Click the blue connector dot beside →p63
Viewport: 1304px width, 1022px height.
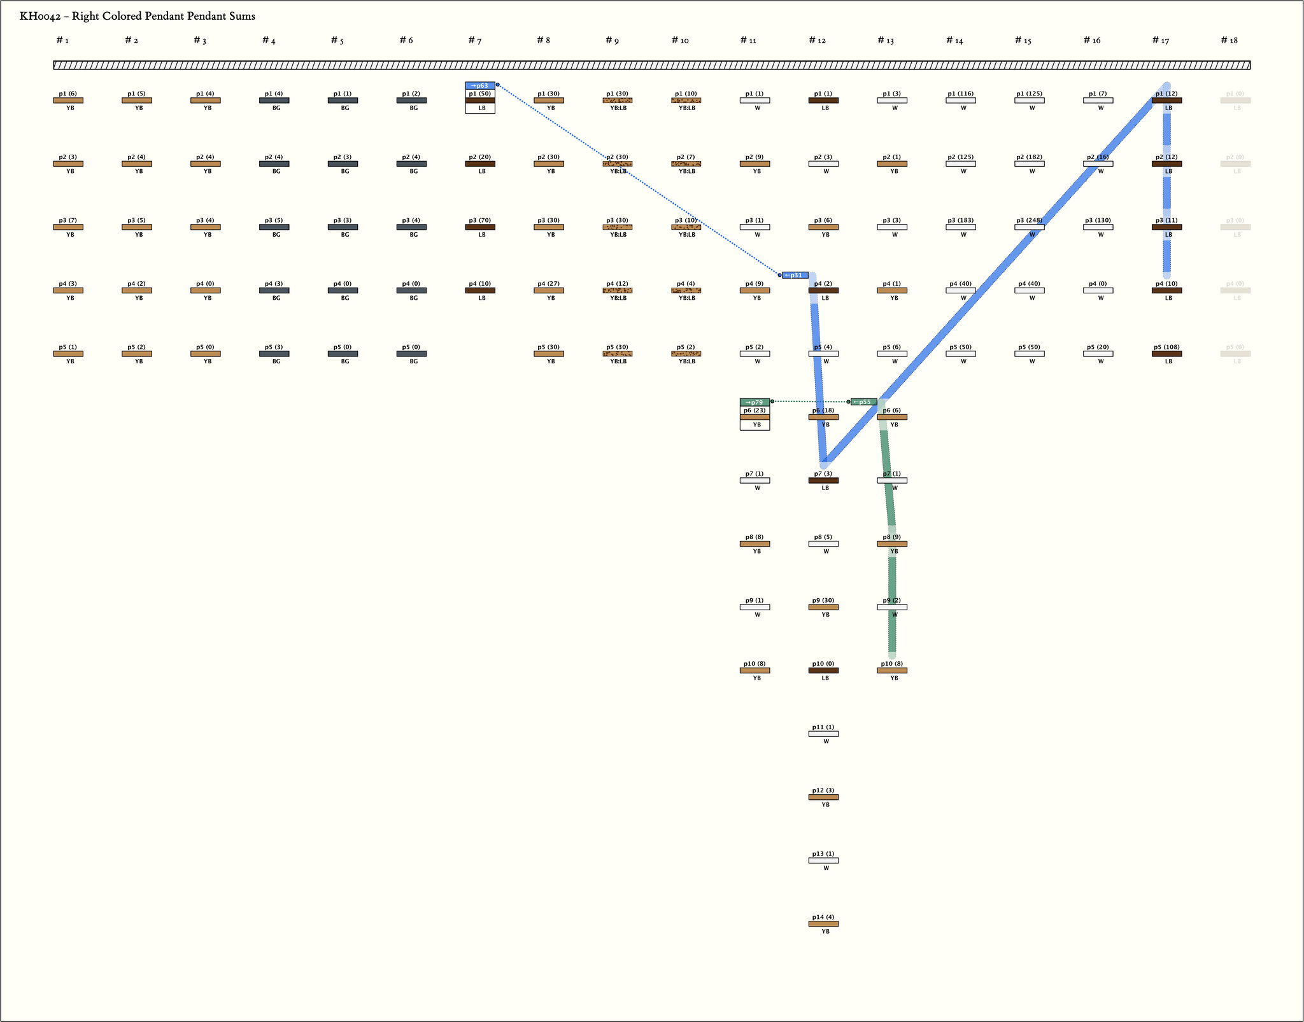tap(497, 85)
